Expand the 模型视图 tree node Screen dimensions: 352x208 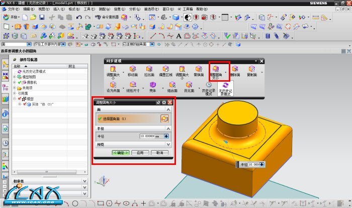click(x=15, y=77)
